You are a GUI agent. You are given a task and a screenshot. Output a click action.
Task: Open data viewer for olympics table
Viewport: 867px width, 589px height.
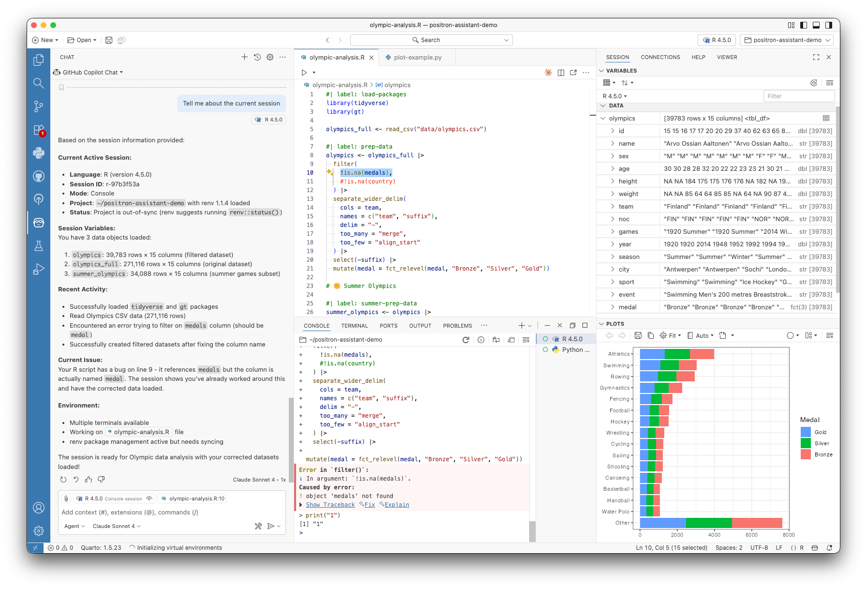[826, 118]
